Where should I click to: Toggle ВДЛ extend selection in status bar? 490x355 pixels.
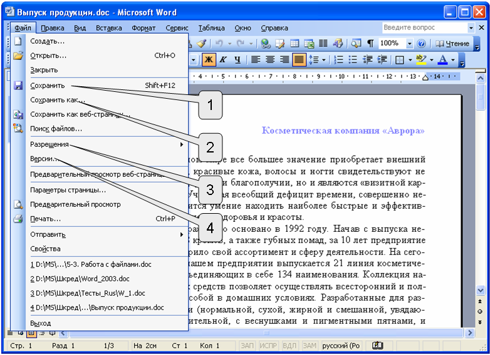click(x=289, y=346)
